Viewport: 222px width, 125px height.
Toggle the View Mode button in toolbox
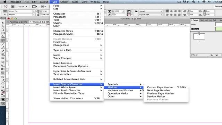click(3, 103)
